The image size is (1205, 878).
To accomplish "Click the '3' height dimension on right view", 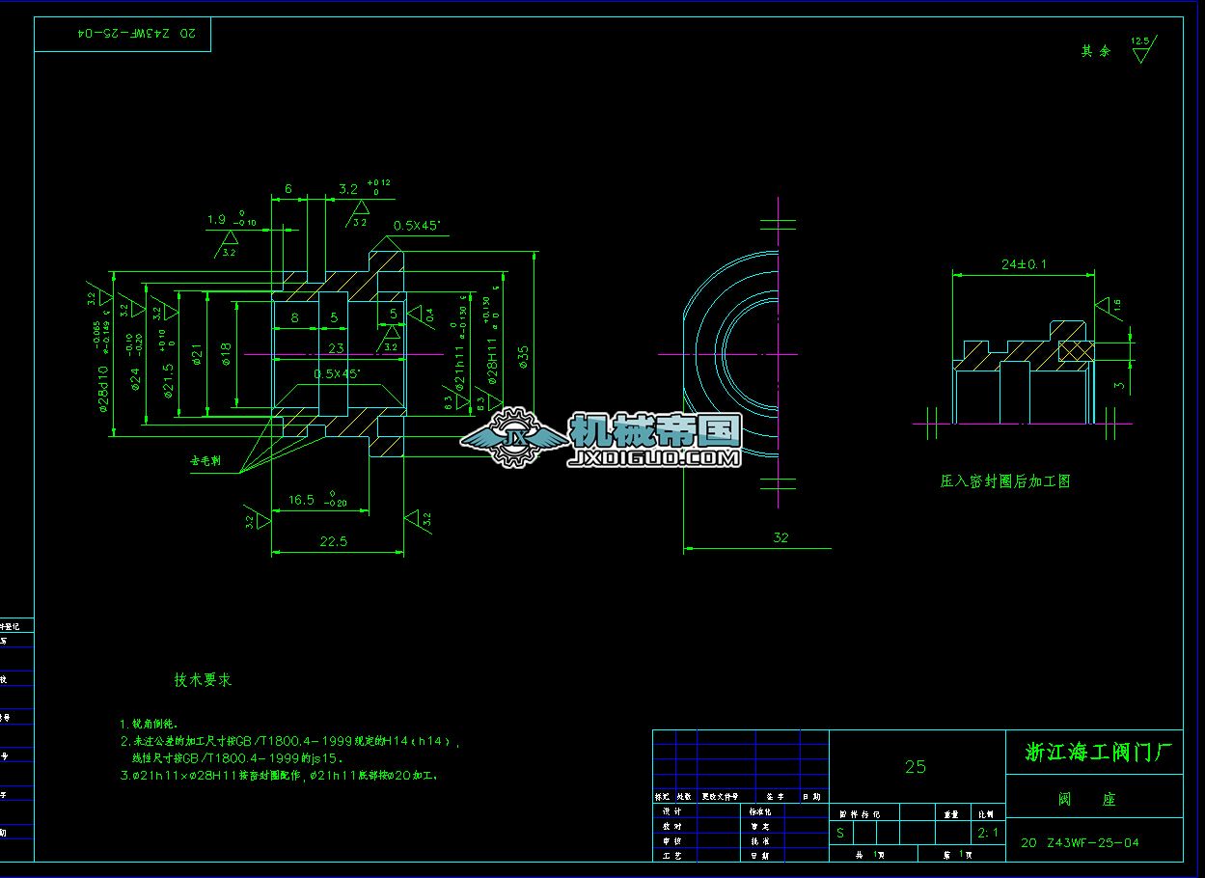I will (1117, 384).
